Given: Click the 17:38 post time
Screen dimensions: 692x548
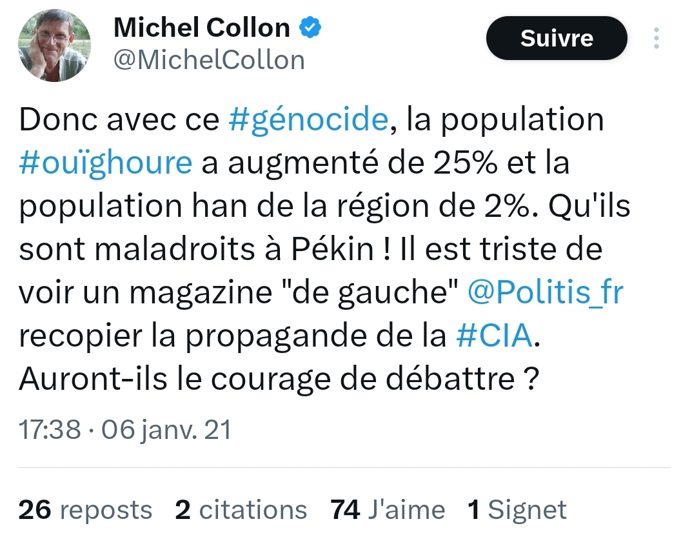Looking at the screenshot, I should 50,430.
